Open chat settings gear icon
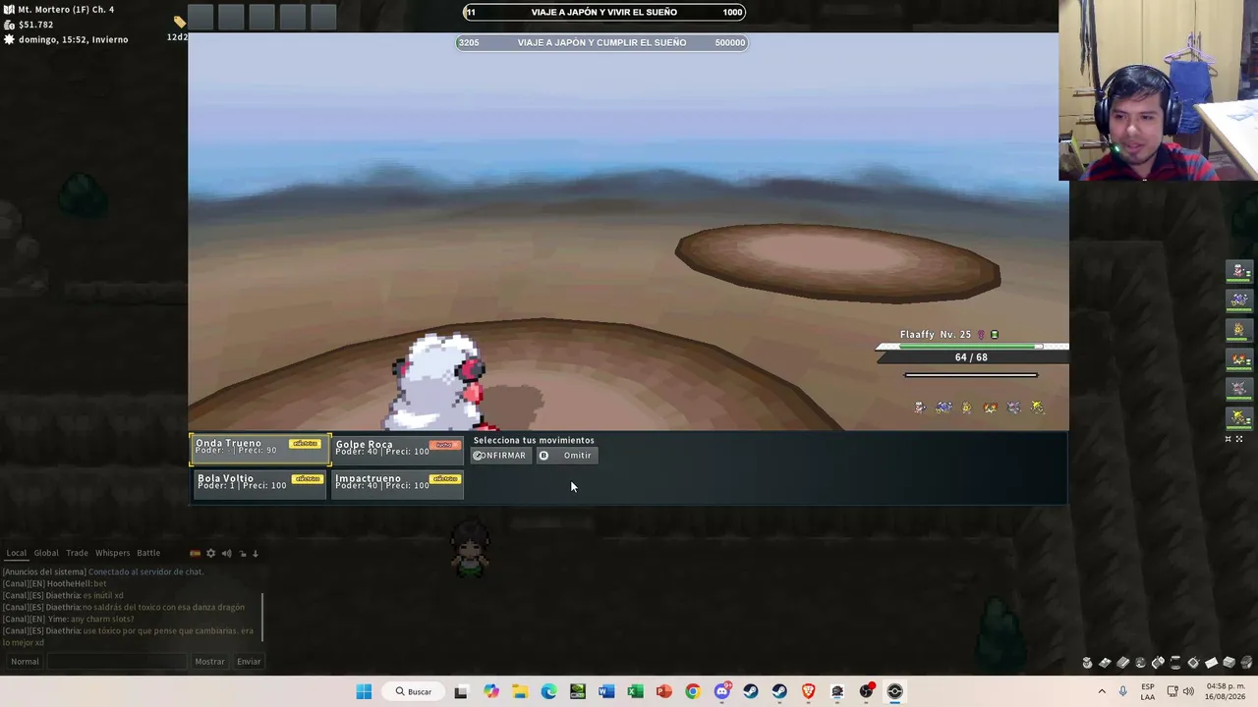 click(210, 554)
